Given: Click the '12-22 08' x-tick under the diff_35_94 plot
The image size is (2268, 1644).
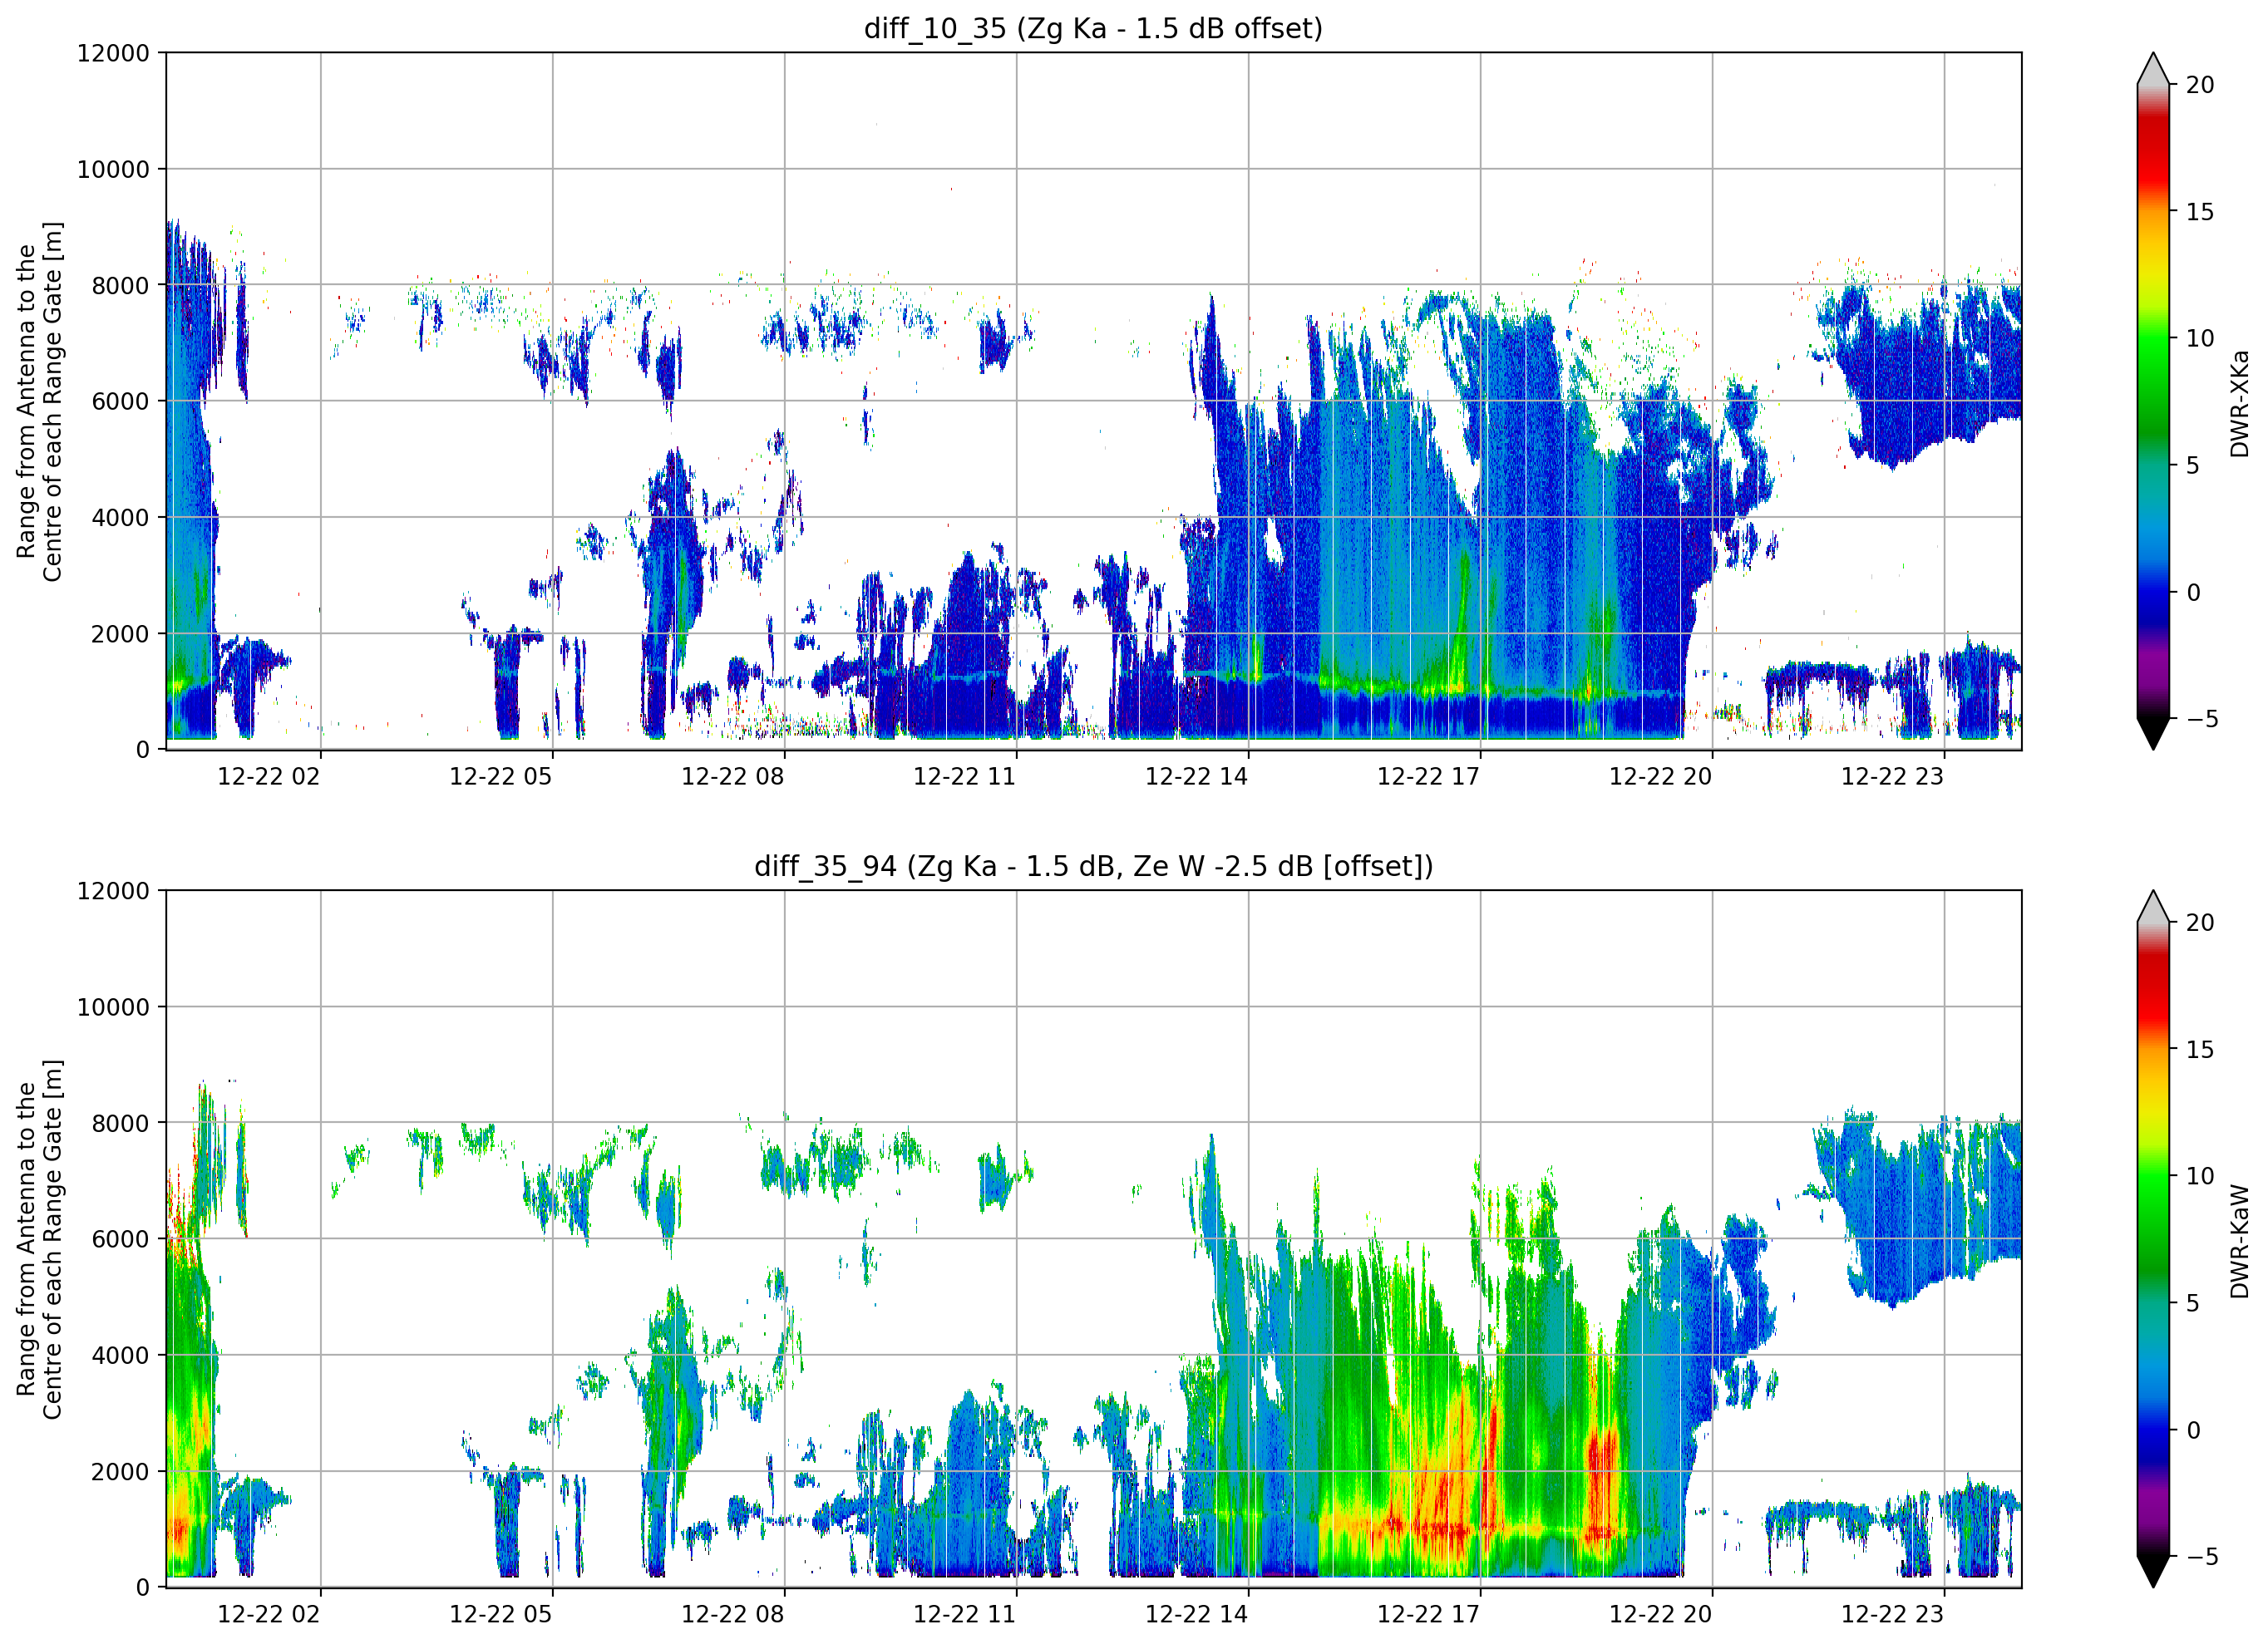Looking at the screenshot, I should click(732, 1614).
